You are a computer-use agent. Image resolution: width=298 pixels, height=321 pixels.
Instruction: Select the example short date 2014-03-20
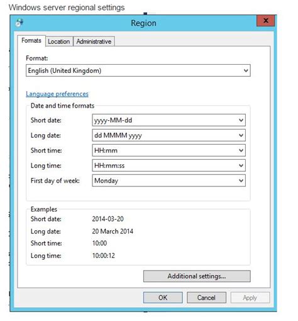pos(108,219)
